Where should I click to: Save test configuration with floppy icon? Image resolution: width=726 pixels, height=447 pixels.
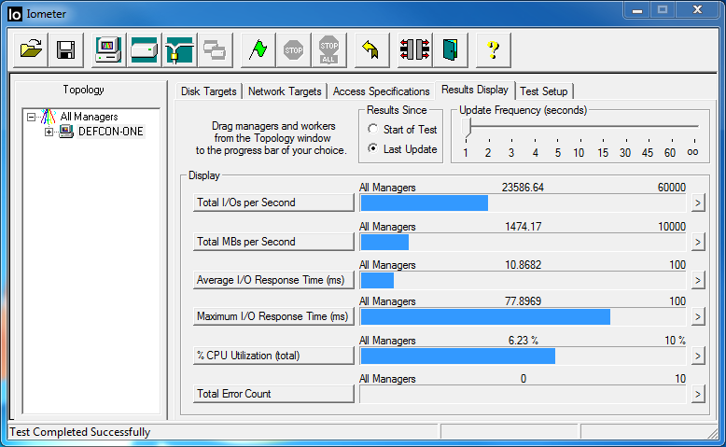pyautogui.click(x=65, y=50)
